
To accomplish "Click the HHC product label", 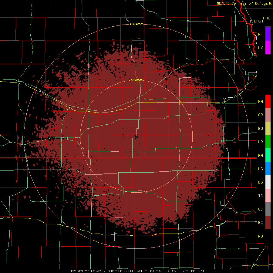I will [266, 18].
